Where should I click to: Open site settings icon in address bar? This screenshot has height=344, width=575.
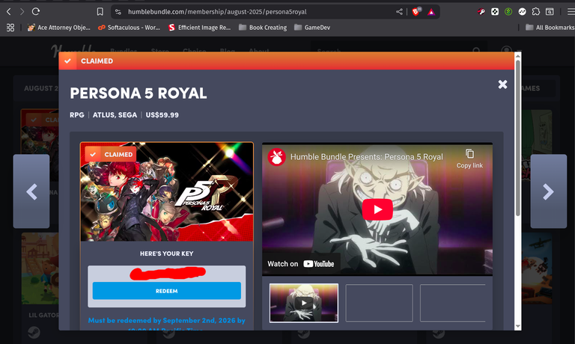tap(118, 12)
